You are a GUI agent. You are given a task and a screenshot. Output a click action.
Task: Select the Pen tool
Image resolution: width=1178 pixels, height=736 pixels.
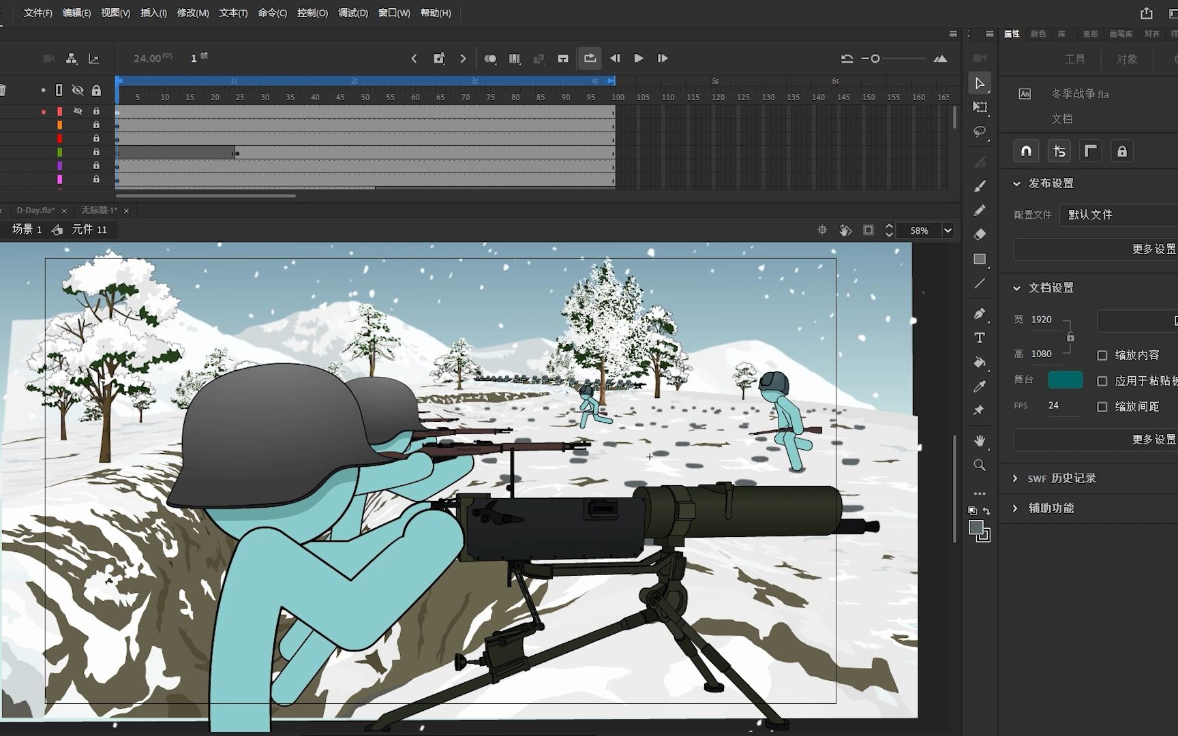[x=980, y=313]
